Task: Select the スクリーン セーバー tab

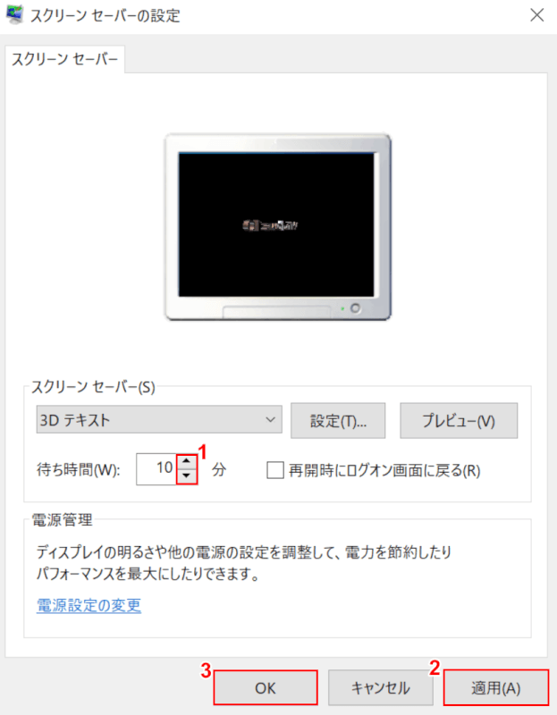Action: coord(64,59)
